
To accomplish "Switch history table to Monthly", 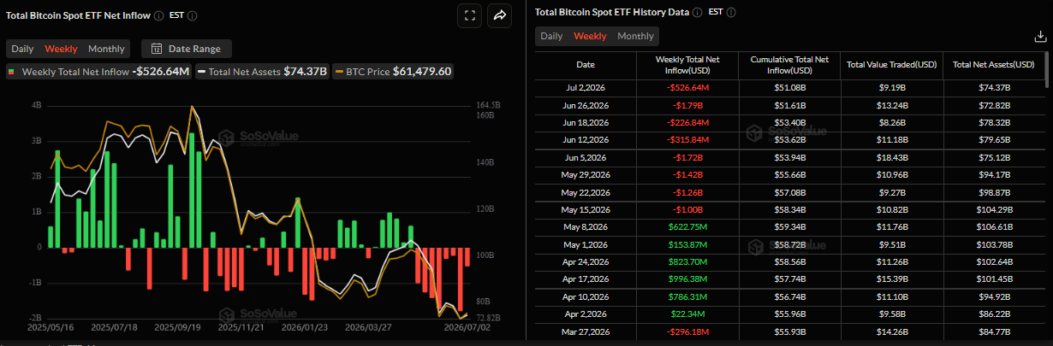I will point(635,36).
